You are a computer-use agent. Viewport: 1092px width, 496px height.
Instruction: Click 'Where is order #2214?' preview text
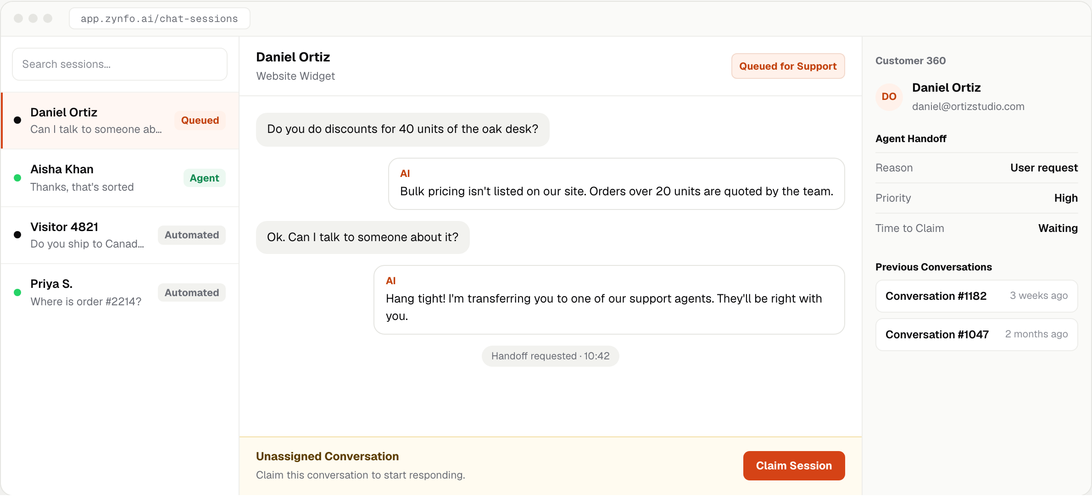point(86,302)
